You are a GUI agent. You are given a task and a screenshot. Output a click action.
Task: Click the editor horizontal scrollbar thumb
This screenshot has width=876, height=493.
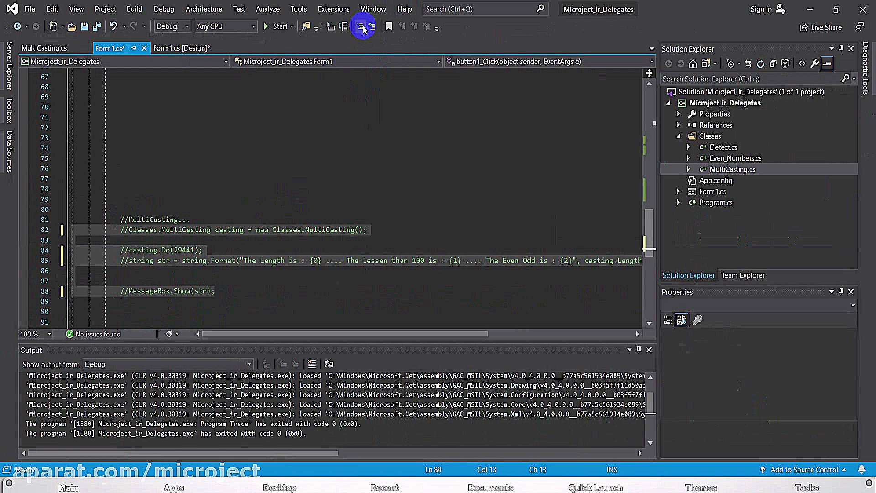click(344, 334)
